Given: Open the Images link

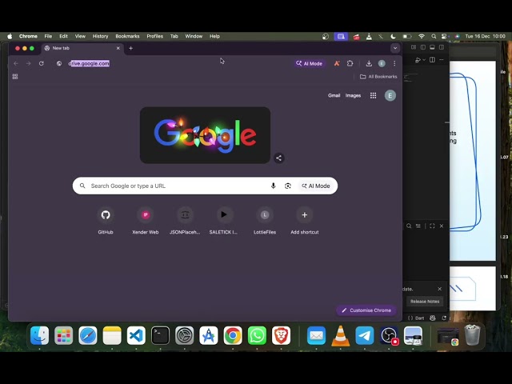Looking at the screenshot, I should [353, 95].
